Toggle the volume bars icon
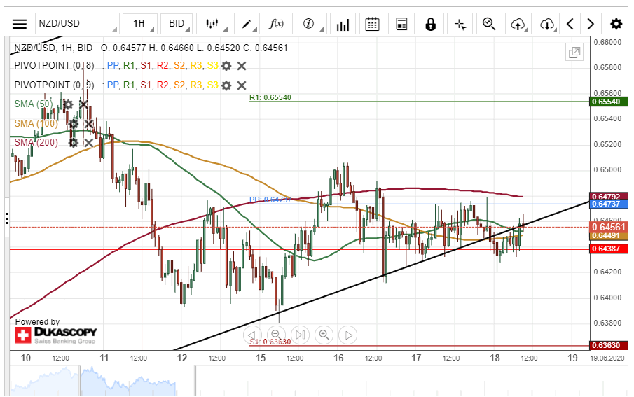 tap(343, 24)
